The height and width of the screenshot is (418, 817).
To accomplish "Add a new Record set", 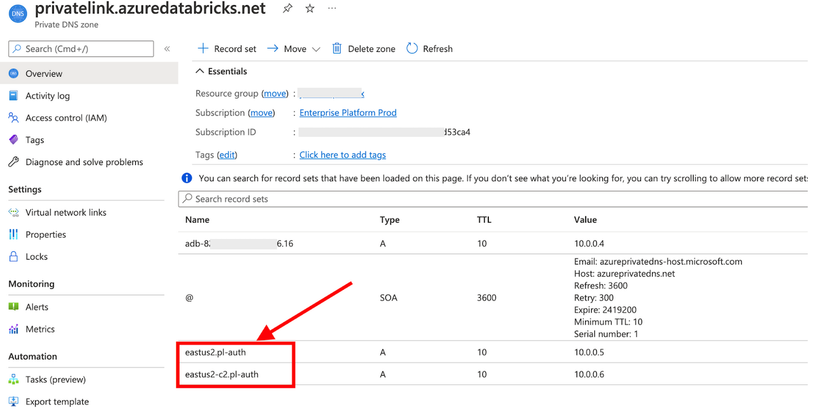I will 227,48.
